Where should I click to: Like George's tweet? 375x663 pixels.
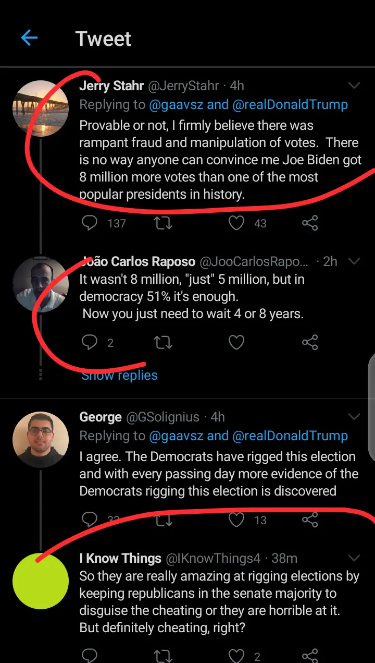(x=236, y=520)
